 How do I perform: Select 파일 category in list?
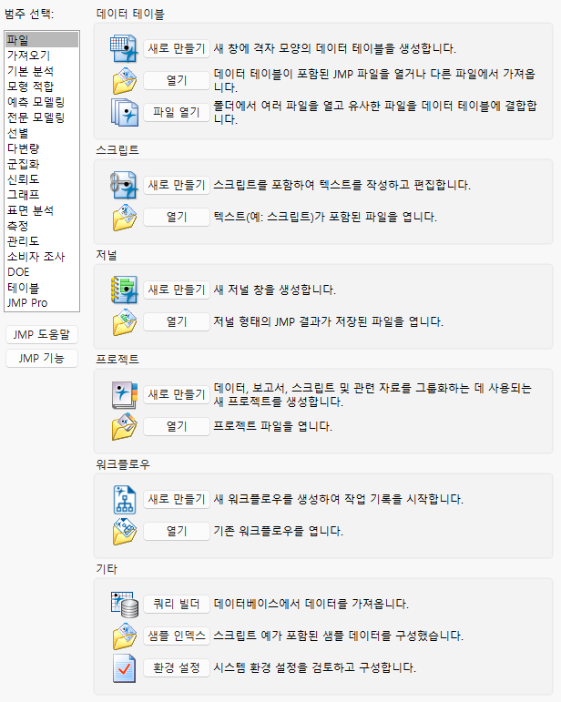point(42,40)
